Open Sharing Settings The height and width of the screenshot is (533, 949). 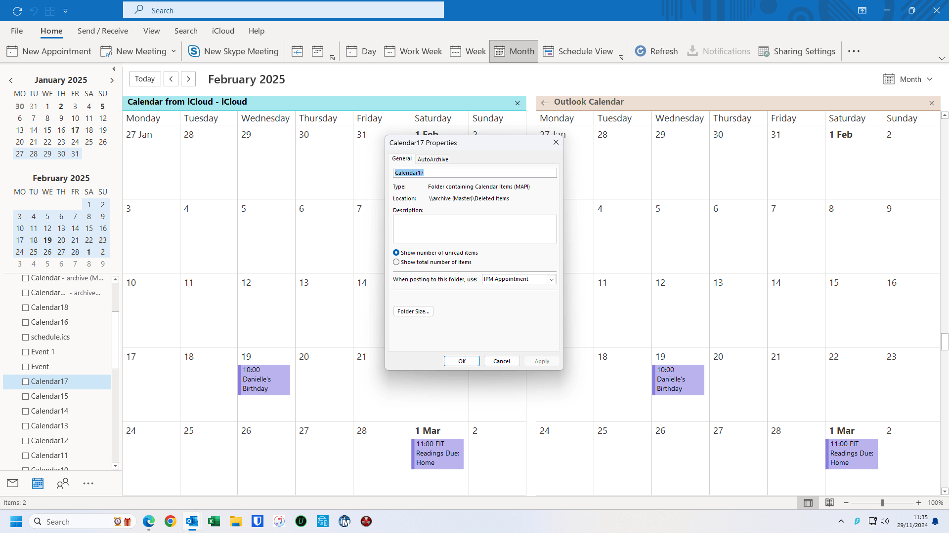coord(797,51)
